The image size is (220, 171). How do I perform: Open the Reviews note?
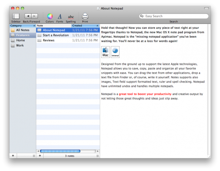(68, 40)
